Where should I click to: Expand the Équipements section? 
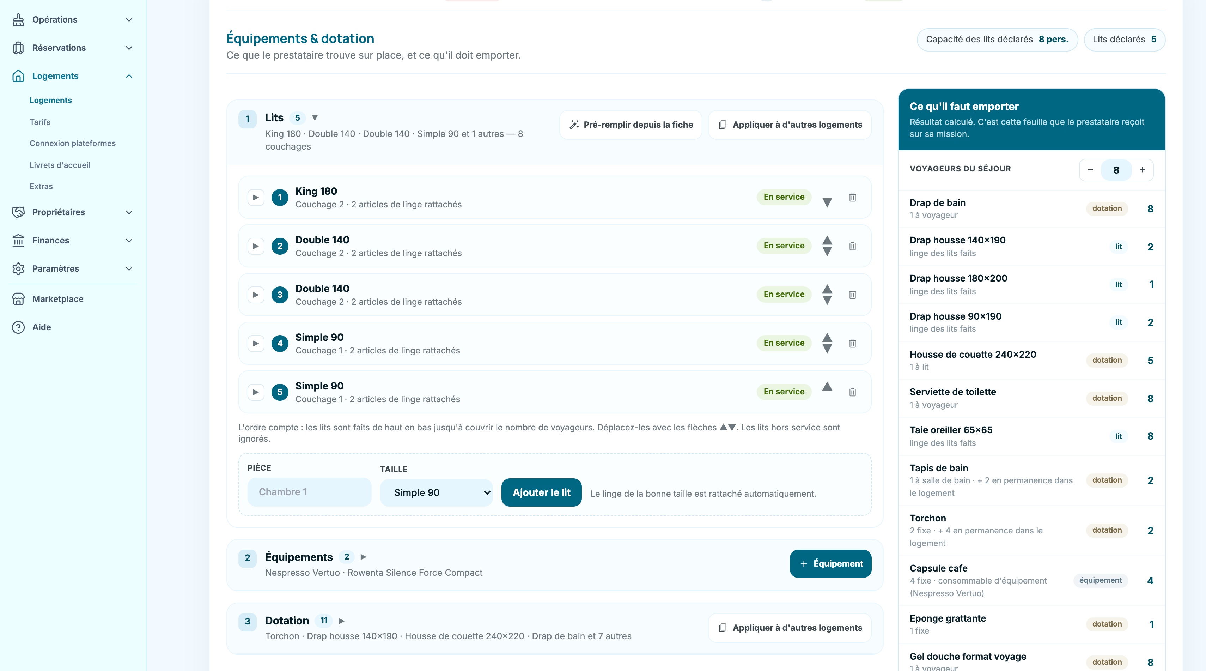(363, 557)
